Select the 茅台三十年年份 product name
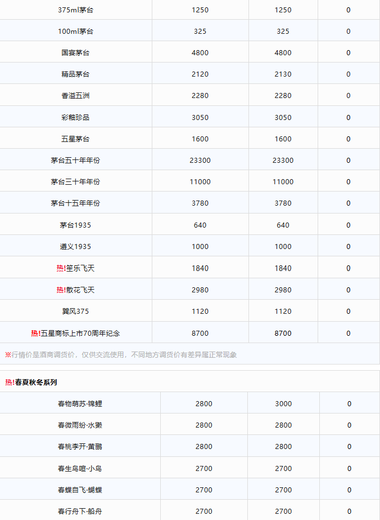This screenshot has width=380, height=520. click(x=75, y=182)
